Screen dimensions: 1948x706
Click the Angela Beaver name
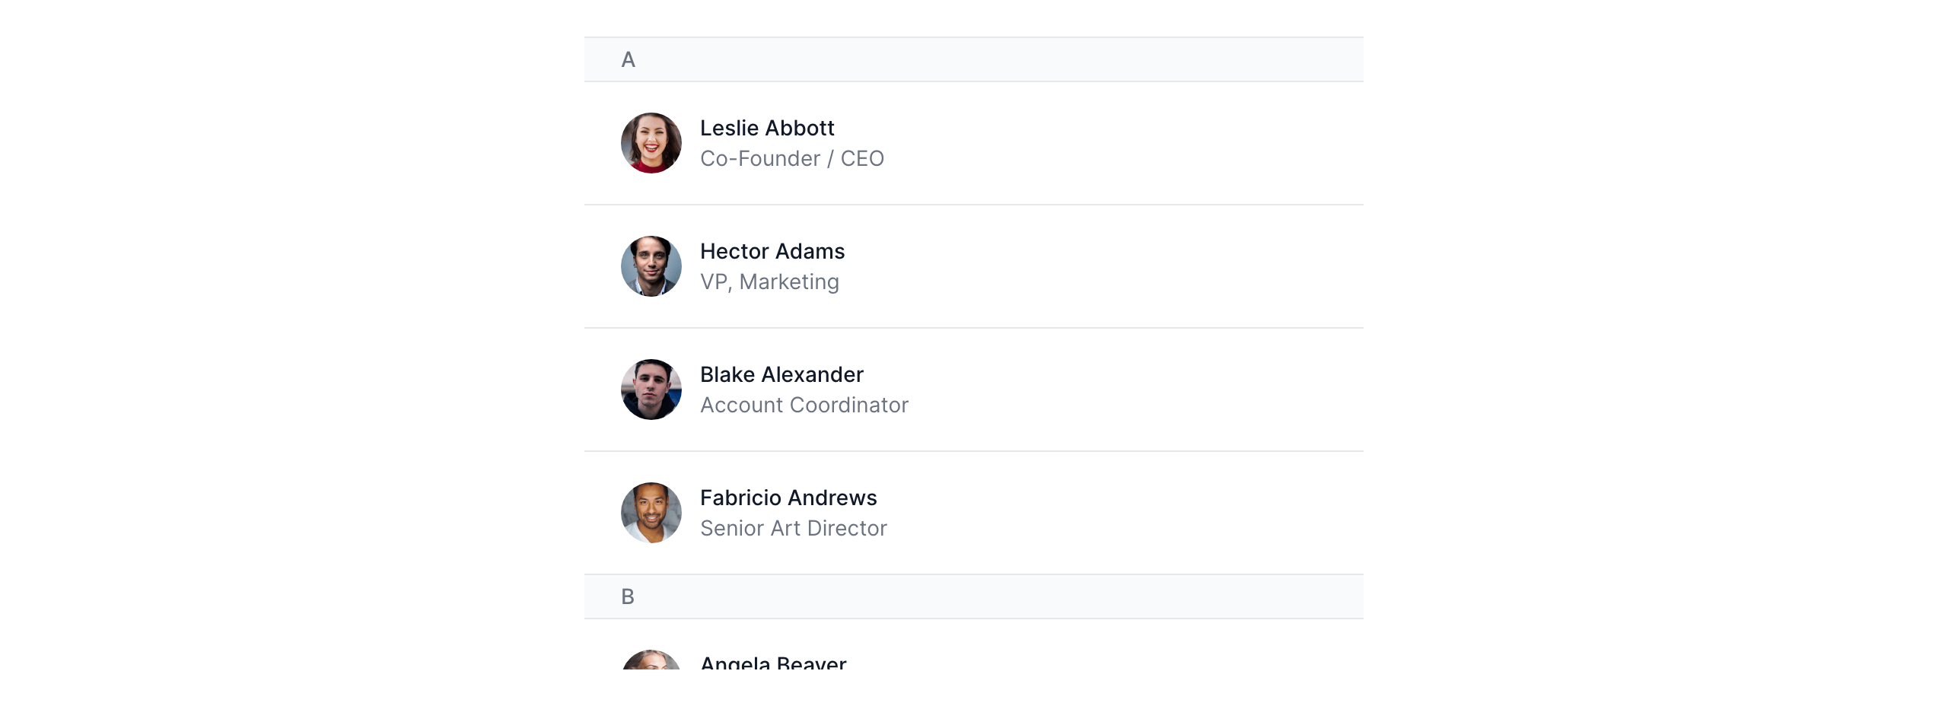click(x=773, y=663)
